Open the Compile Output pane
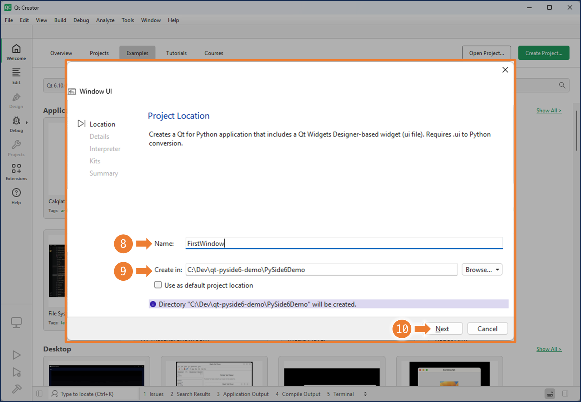The image size is (581, 402). click(x=298, y=394)
